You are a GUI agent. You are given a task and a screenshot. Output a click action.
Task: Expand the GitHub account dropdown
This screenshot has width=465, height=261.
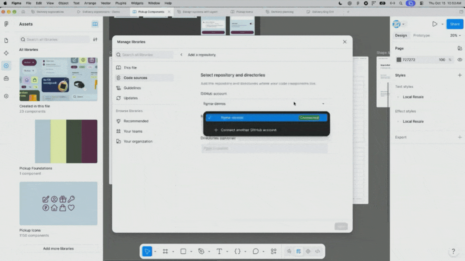pos(264,104)
